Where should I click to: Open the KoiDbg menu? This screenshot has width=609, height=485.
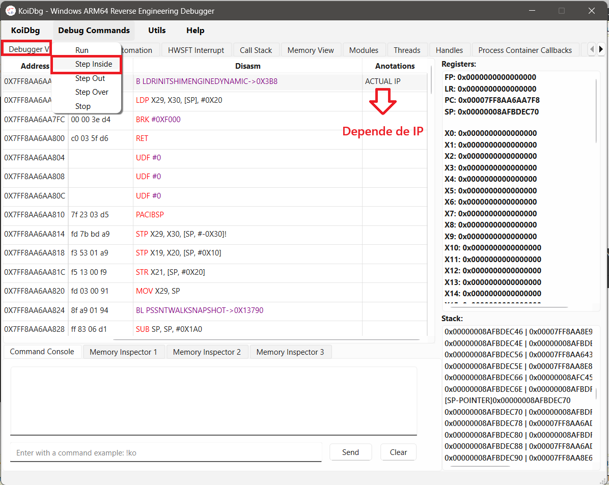25,31
